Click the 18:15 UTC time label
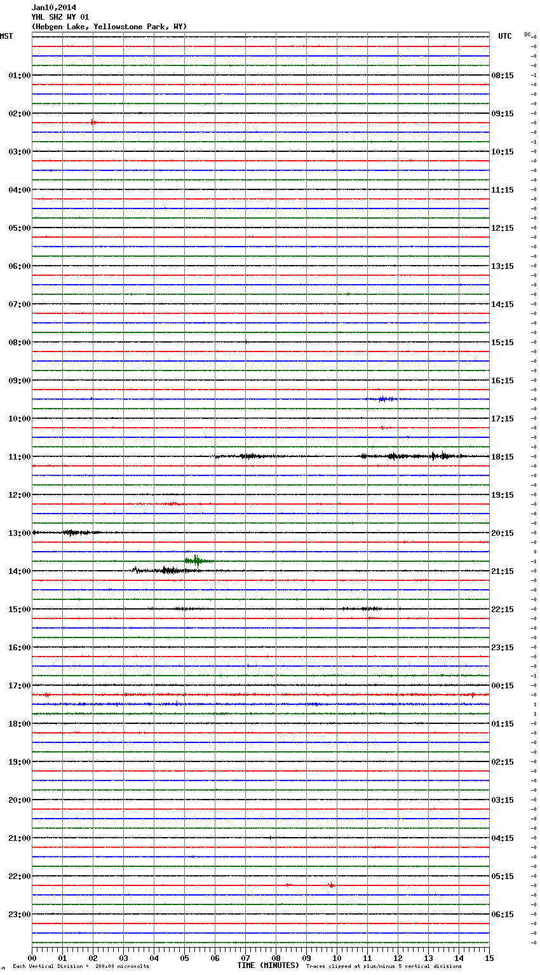 [x=503, y=457]
